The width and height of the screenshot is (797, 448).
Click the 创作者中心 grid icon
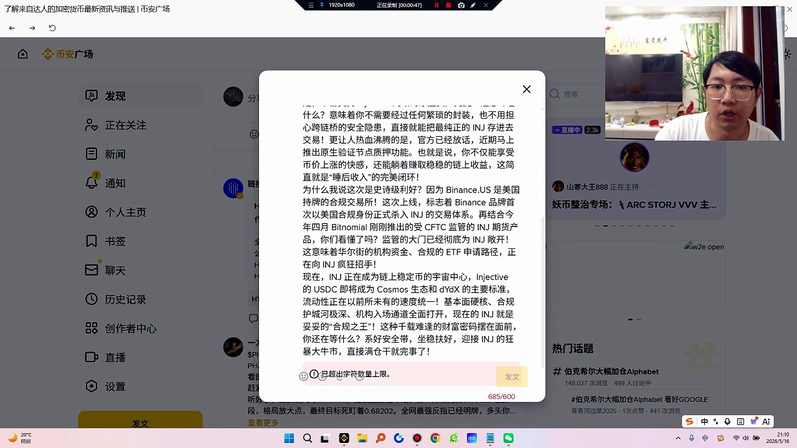tap(92, 328)
